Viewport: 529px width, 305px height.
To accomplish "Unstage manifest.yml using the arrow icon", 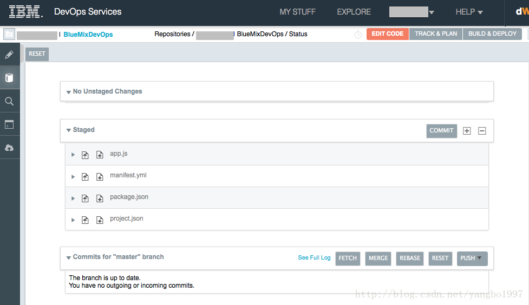I will tap(85, 177).
